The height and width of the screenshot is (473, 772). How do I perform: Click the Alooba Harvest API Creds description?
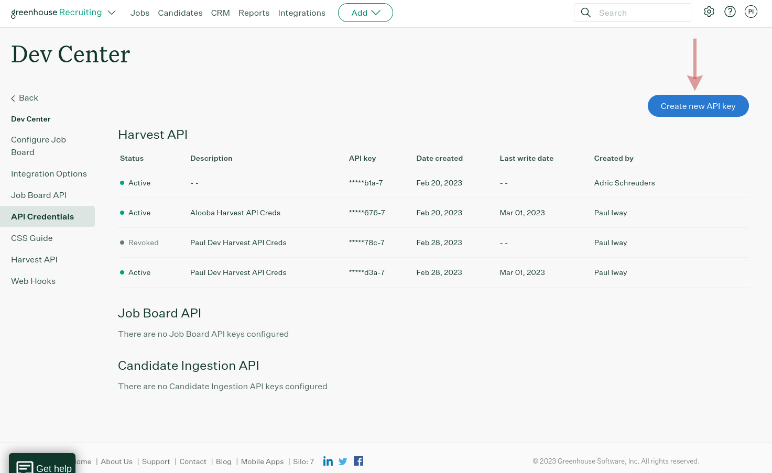click(235, 213)
